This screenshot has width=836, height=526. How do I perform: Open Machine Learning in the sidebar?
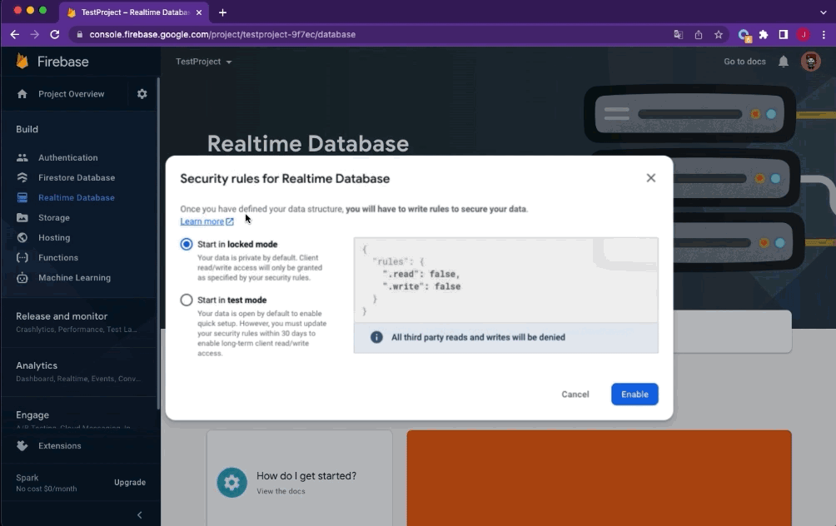tap(75, 278)
